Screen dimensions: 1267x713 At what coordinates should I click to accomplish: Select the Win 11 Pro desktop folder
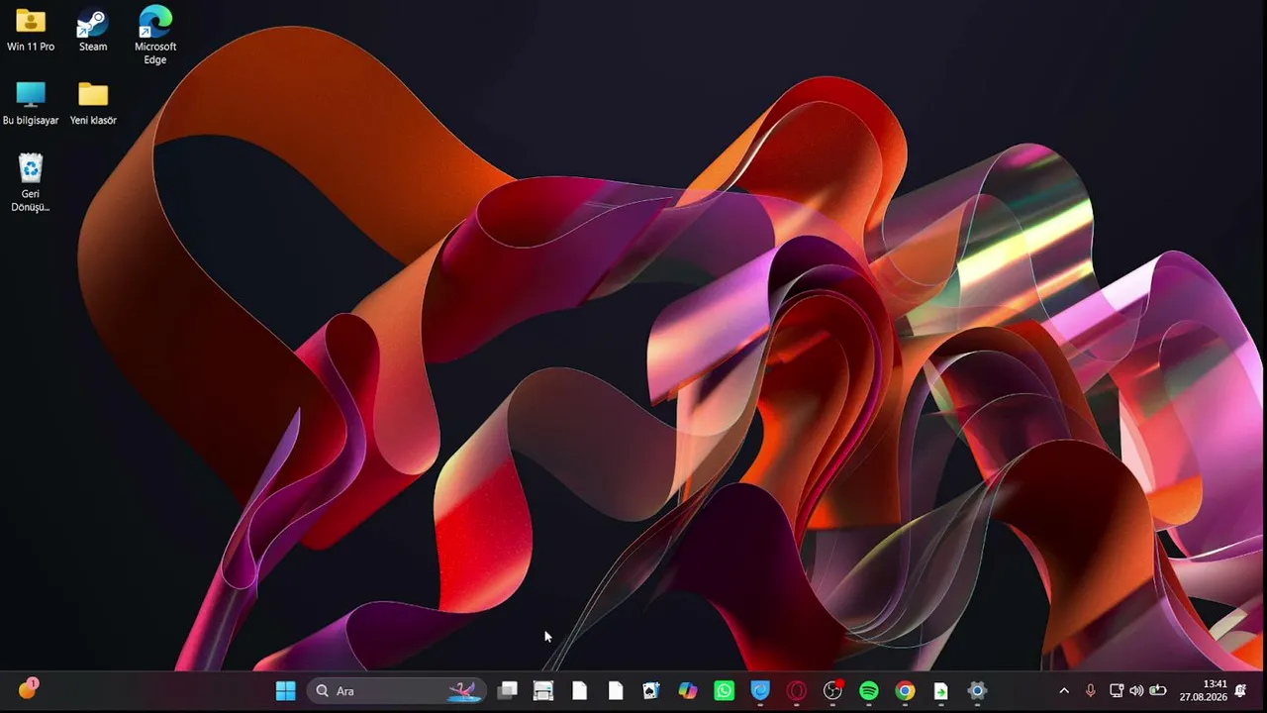pos(31,30)
